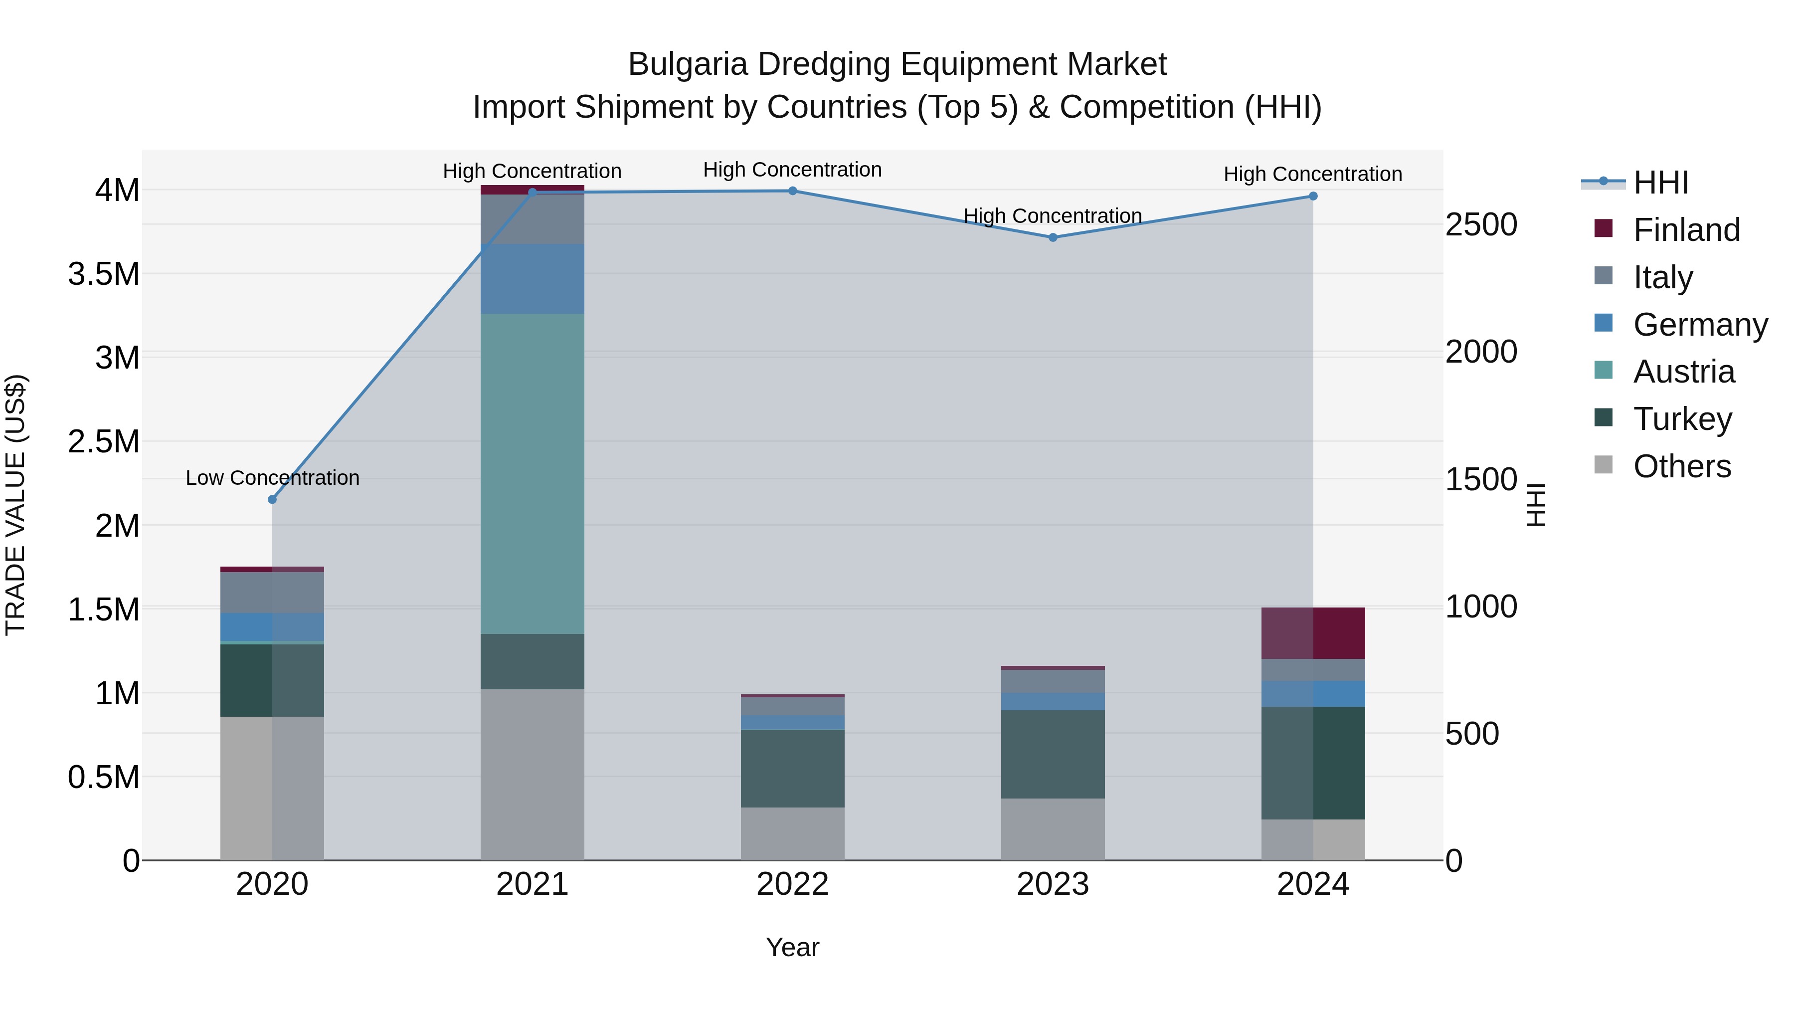This screenshot has height=1010, width=1795.
Task: Toggle Turkey series in the legend
Action: [x=1662, y=419]
